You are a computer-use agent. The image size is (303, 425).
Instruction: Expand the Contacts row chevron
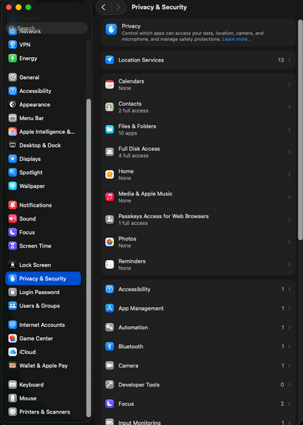point(289,107)
